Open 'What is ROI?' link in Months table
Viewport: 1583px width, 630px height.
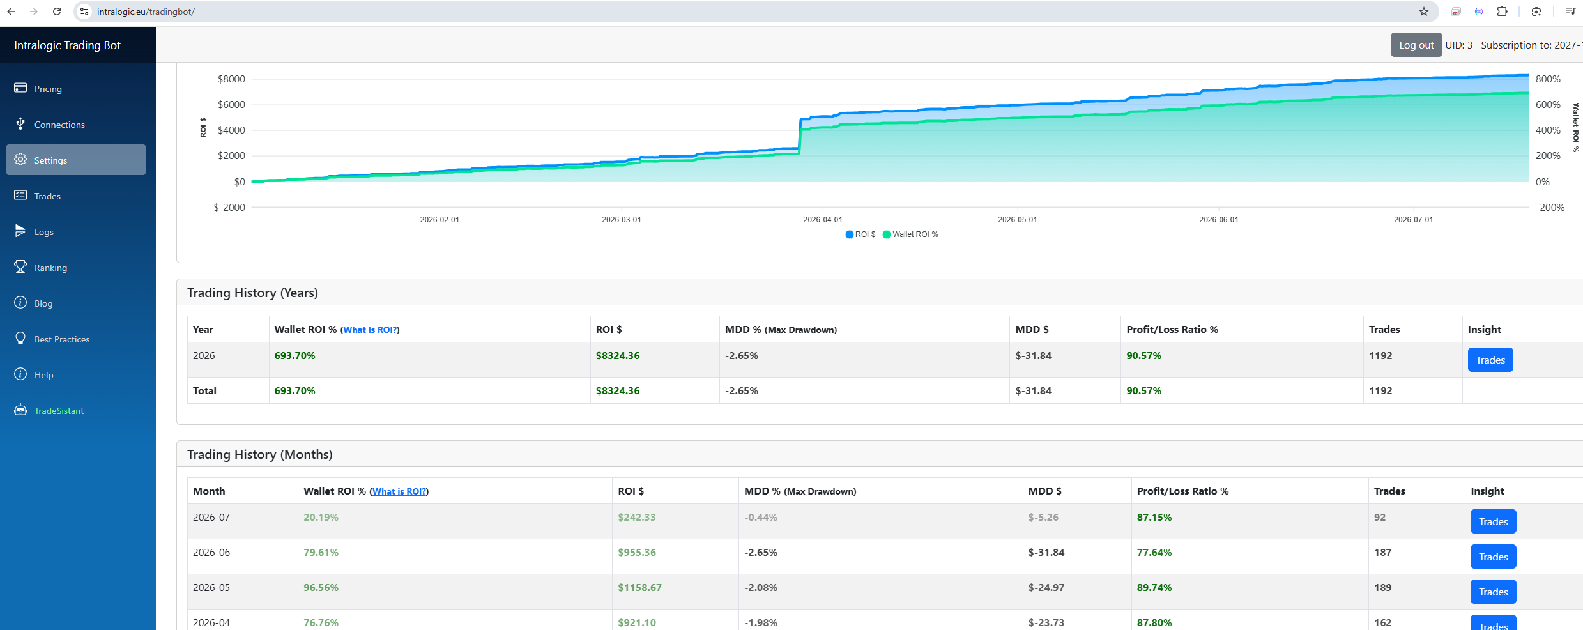point(399,491)
